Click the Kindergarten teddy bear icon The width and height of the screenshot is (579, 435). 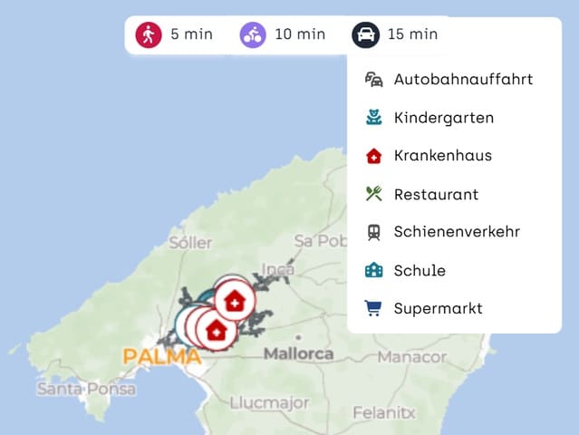[x=373, y=118]
